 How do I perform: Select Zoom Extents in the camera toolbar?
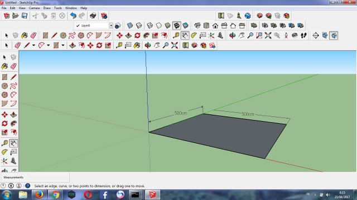pyautogui.click(x=268, y=36)
